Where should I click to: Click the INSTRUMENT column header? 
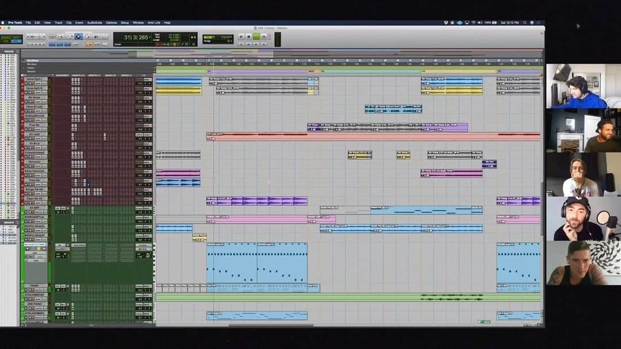[62, 75]
